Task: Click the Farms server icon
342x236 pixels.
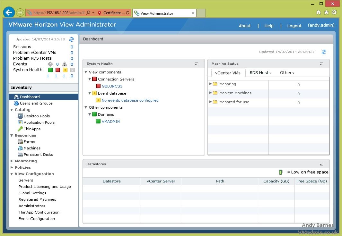Action: coord(20,142)
